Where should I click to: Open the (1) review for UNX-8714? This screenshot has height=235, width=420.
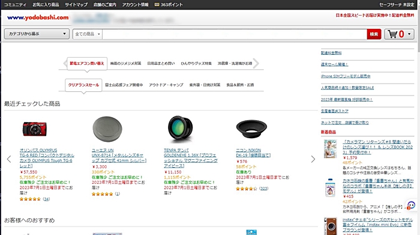pyautogui.click(x=118, y=194)
